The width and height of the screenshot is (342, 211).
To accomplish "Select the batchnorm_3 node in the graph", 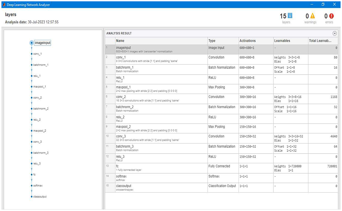I will tap(41, 153).
